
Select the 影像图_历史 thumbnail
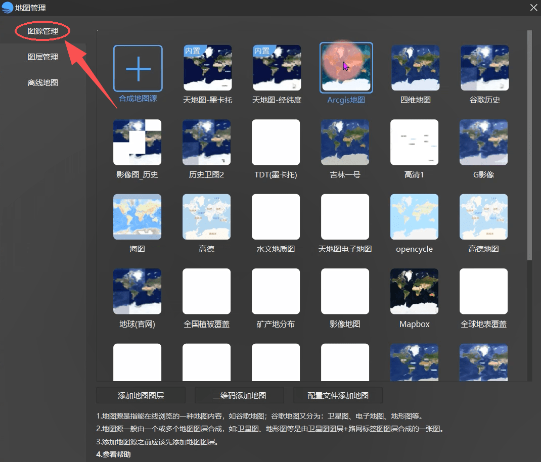point(138,142)
